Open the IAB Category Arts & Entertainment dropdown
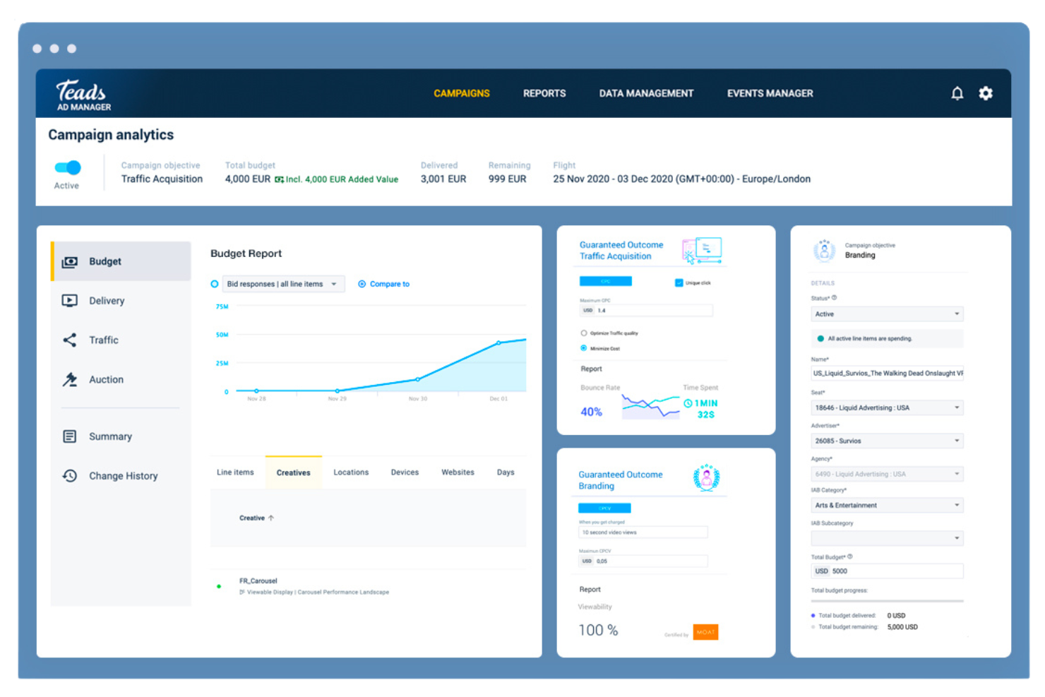Viewport: 1045px width, 697px height. point(887,505)
